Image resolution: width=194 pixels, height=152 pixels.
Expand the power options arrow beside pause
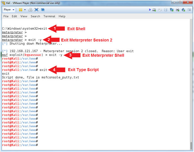(x=25, y=10)
